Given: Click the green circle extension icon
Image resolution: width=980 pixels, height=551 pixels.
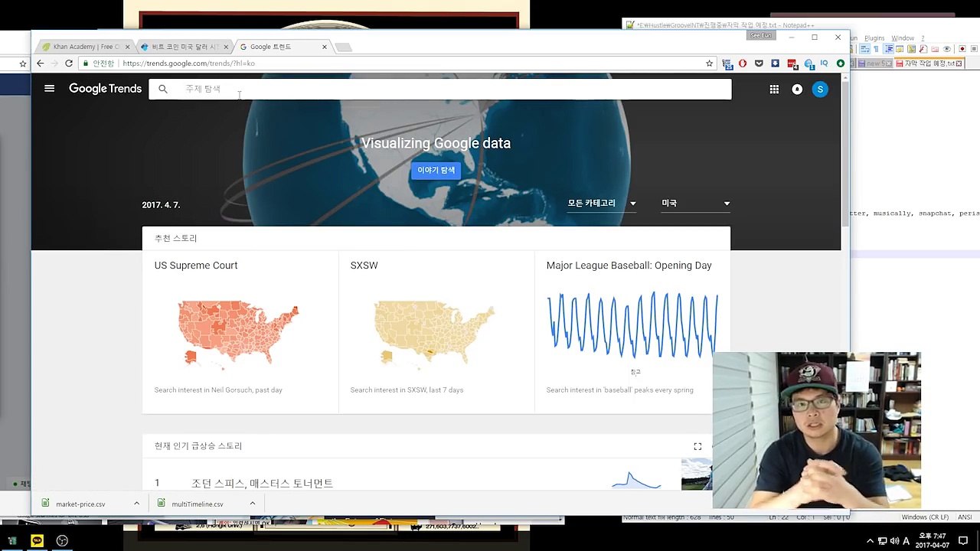Looking at the screenshot, I should [x=841, y=64].
